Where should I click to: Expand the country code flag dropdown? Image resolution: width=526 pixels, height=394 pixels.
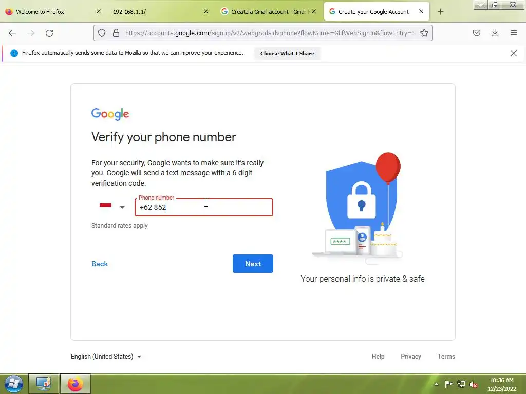[112, 207]
